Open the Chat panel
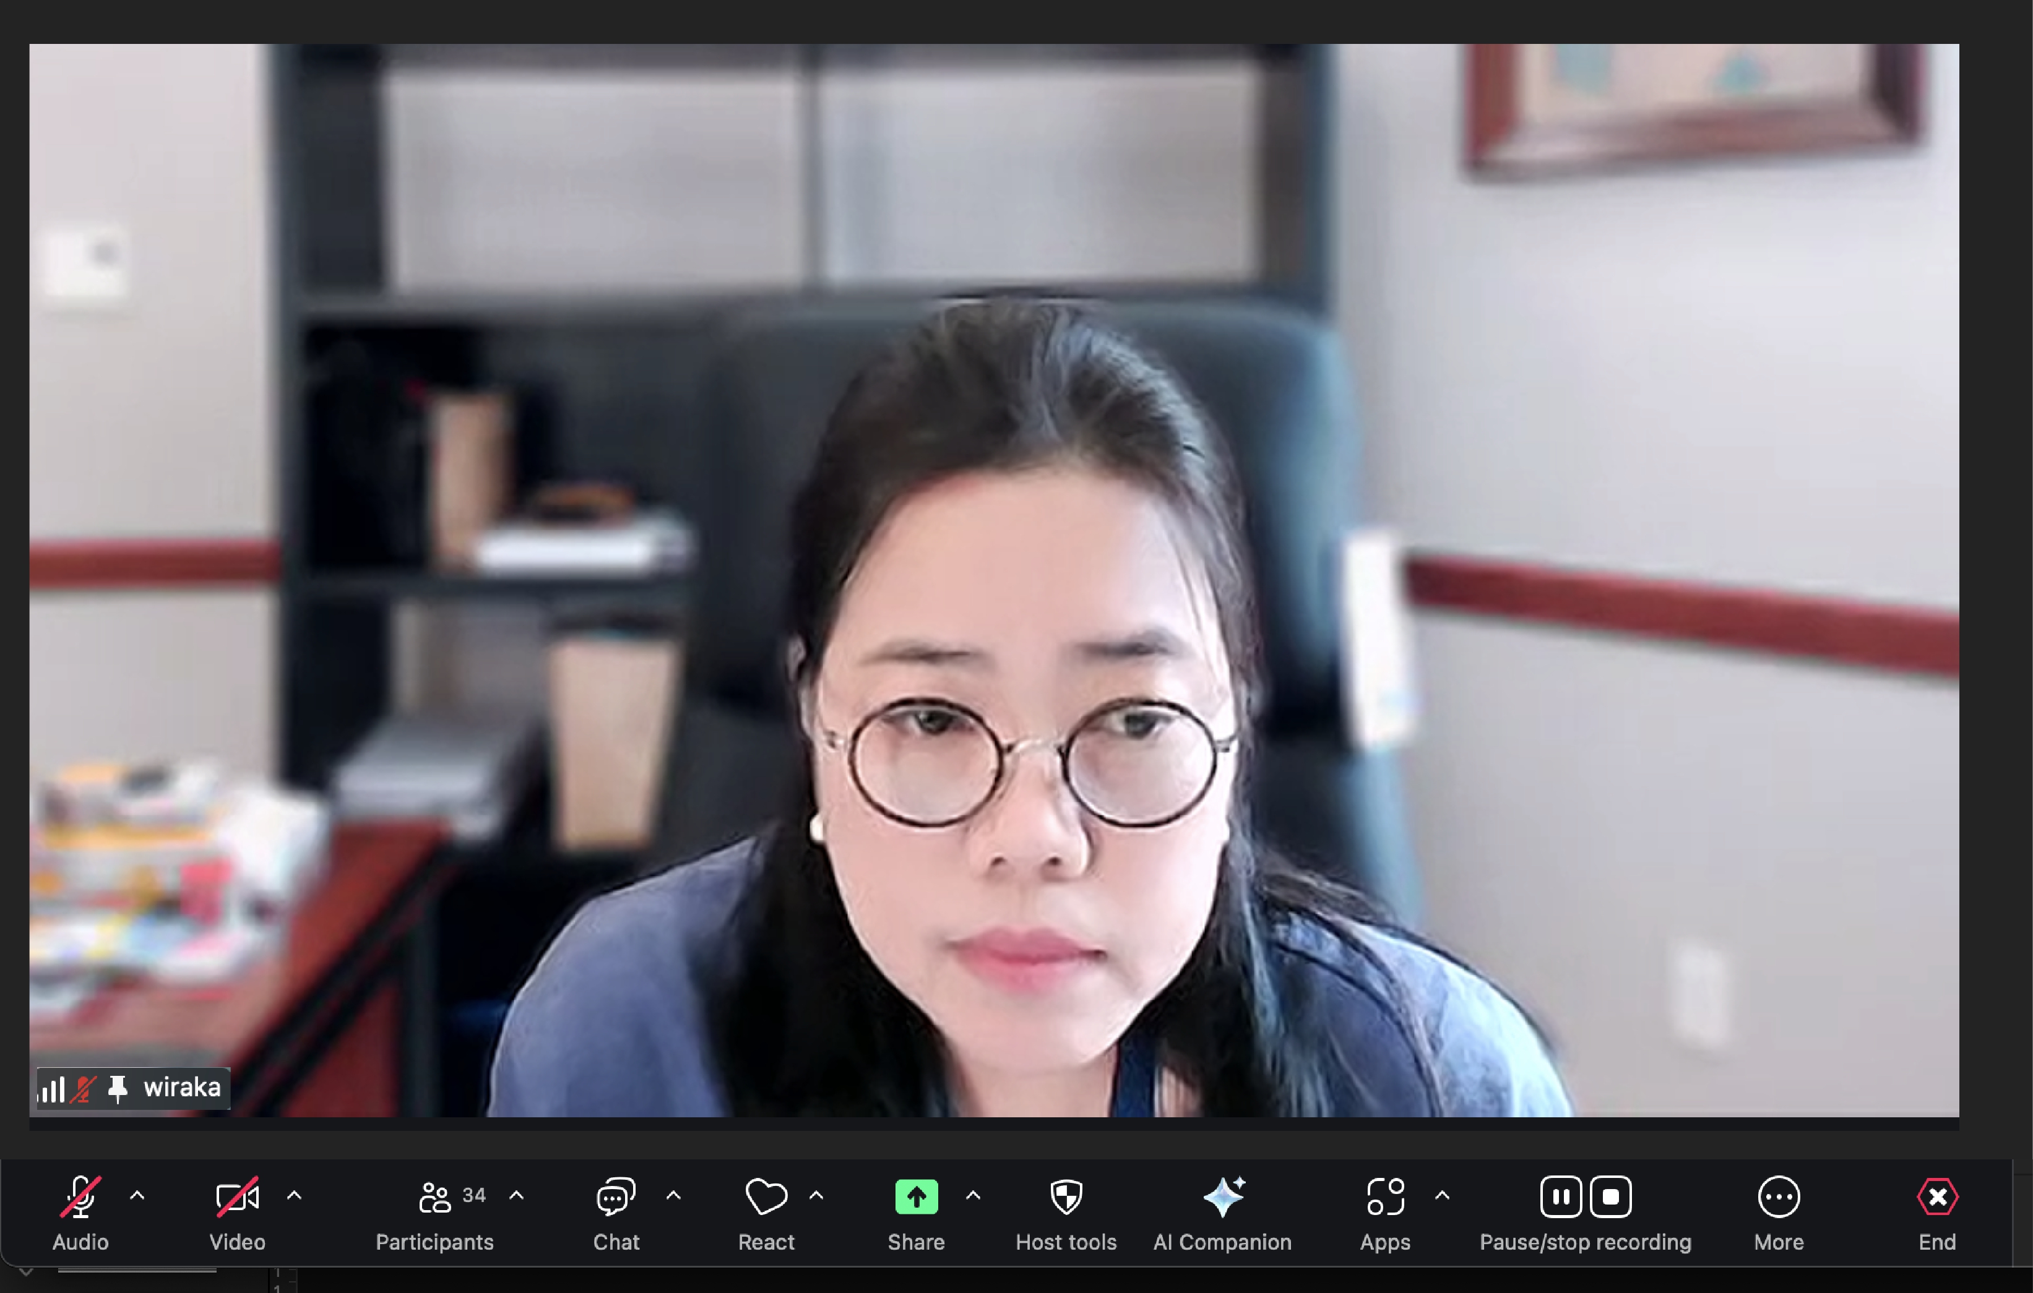 [x=616, y=1213]
